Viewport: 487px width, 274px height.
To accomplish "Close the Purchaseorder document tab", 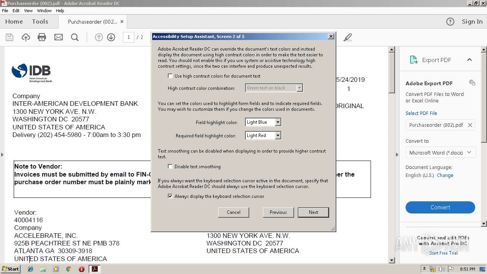I will pos(122,22).
